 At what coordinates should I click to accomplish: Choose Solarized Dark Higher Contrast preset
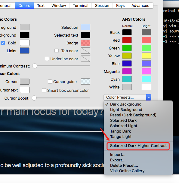[x=138, y=146]
